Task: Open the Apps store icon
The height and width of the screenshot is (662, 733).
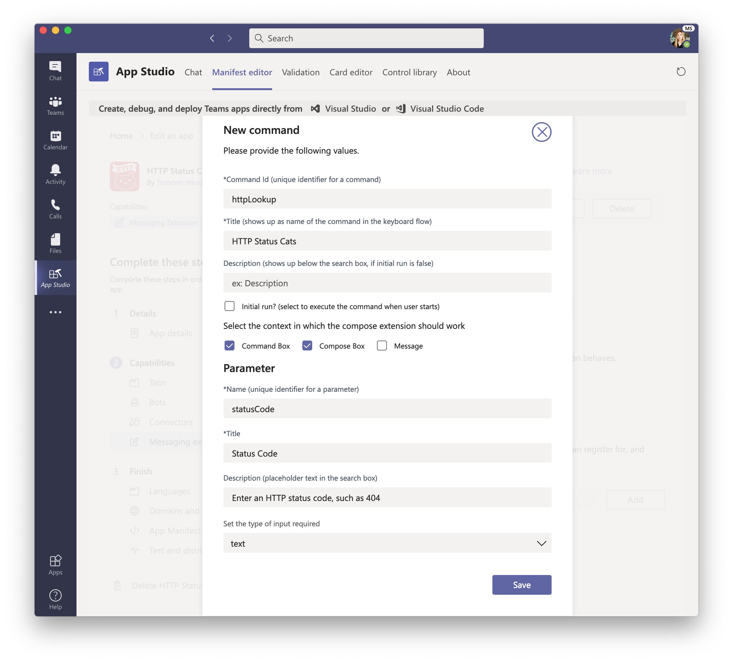Action: [x=55, y=565]
